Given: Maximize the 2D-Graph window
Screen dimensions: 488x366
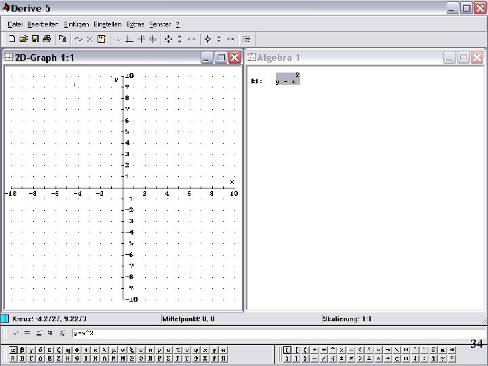Looking at the screenshot, I should point(221,58).
